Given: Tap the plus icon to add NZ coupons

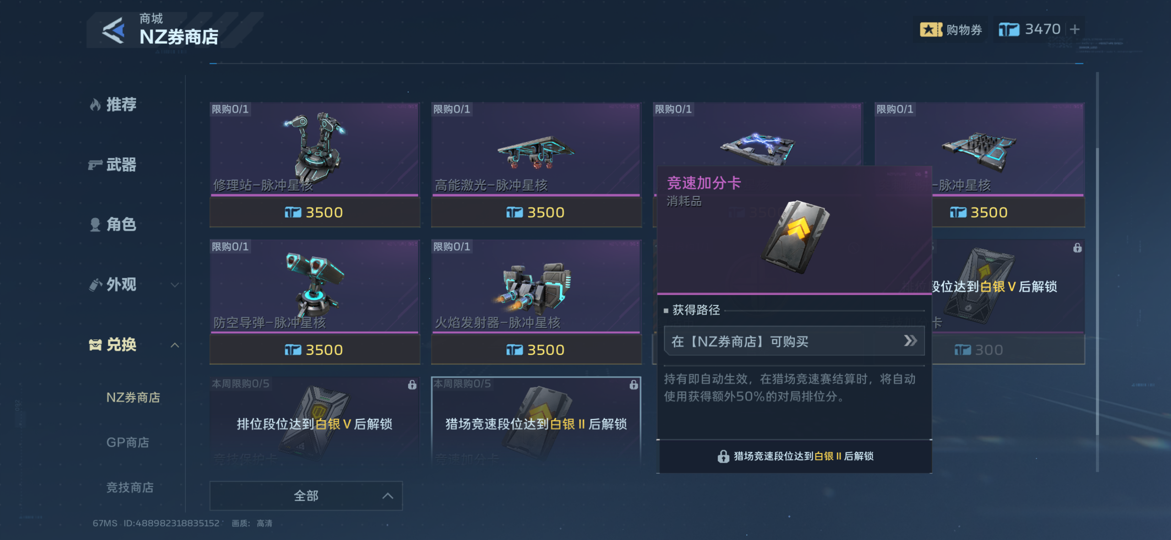Looking at the screenshot, I should coord(1074,29).
